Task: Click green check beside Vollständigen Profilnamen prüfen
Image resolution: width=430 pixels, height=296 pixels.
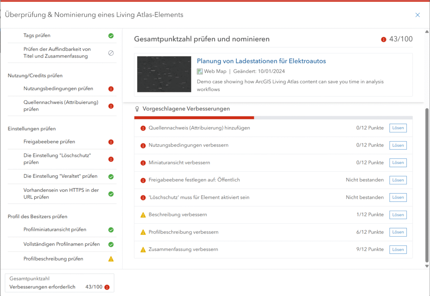Action: (x=111, y=244)
